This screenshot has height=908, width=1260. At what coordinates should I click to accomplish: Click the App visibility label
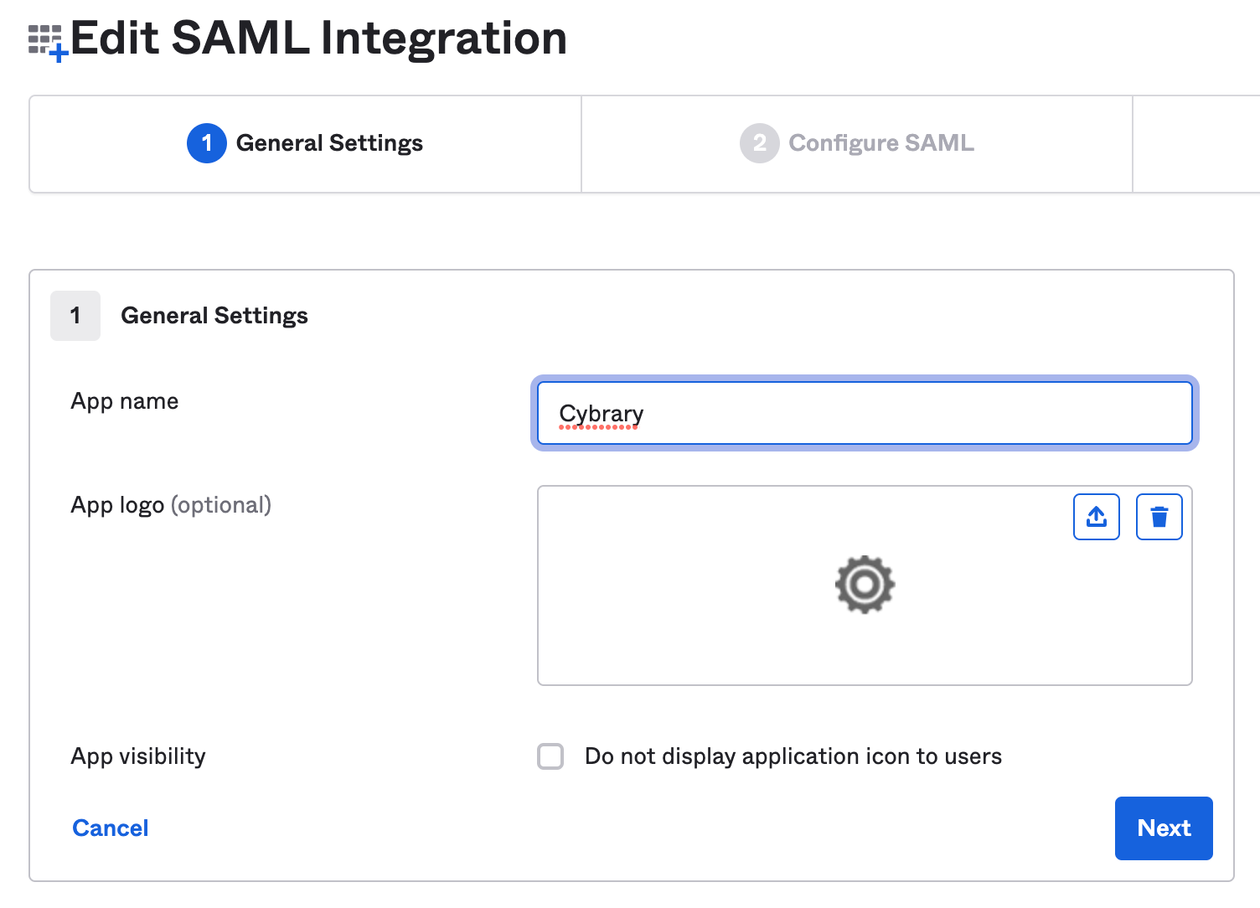click(138, 756)
